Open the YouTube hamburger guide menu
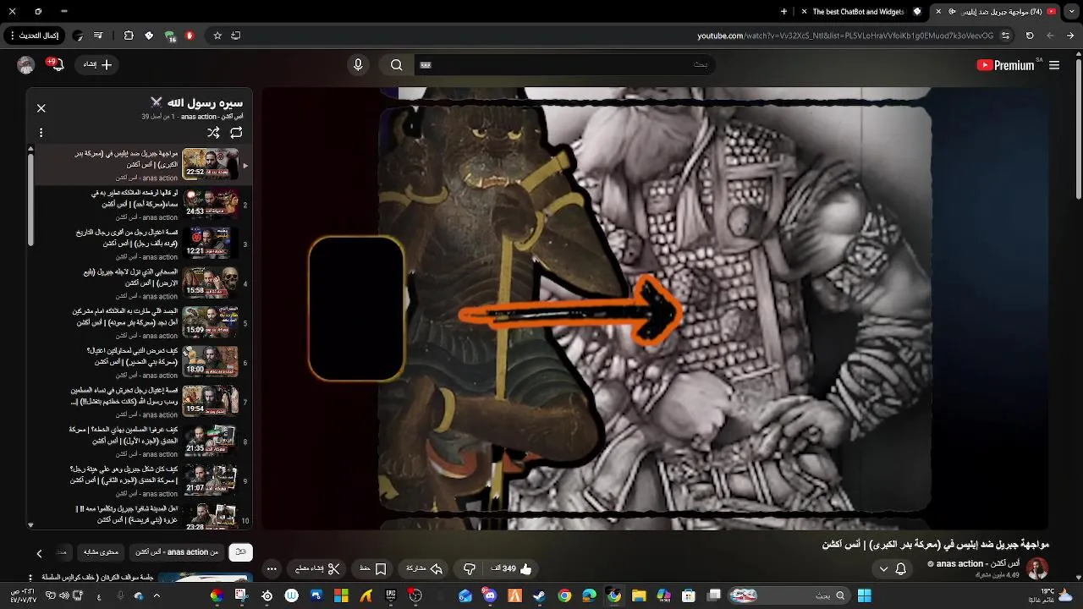1083x609 pixels. (x=1054, y=65)
